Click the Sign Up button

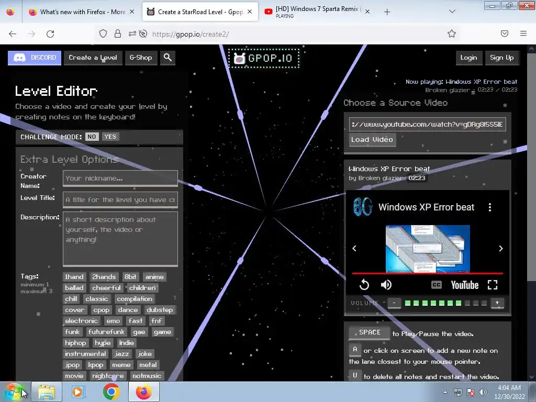click(x=501, y=58)
